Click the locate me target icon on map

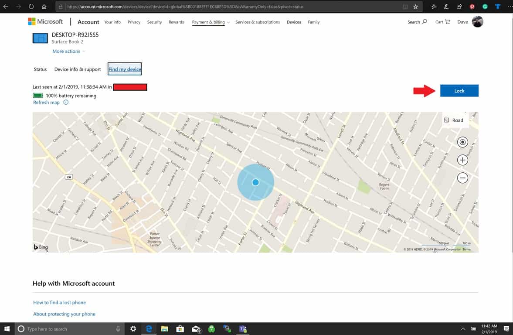[462, 142]
